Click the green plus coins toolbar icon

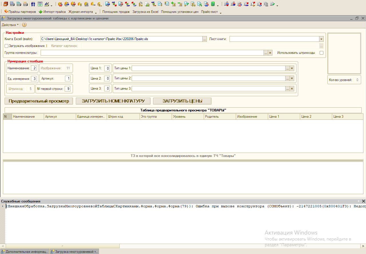click(x=173, y=4)
